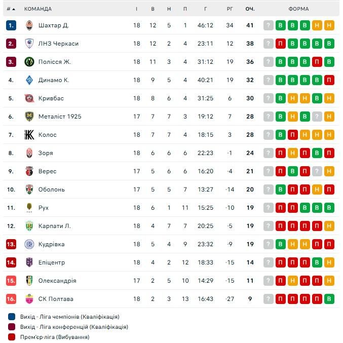343x343 pixels.
Task: Sort standings by КОМАНДА column header
Action: [x=38, y=9]
